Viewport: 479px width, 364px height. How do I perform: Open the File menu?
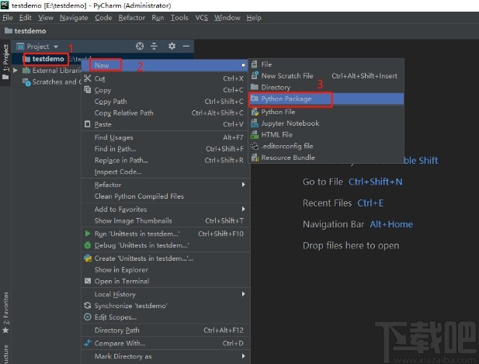tap(8, 18)
